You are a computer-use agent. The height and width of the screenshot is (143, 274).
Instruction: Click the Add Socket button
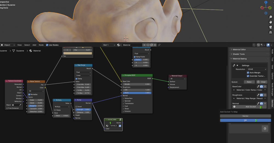(x=249, y=107)
